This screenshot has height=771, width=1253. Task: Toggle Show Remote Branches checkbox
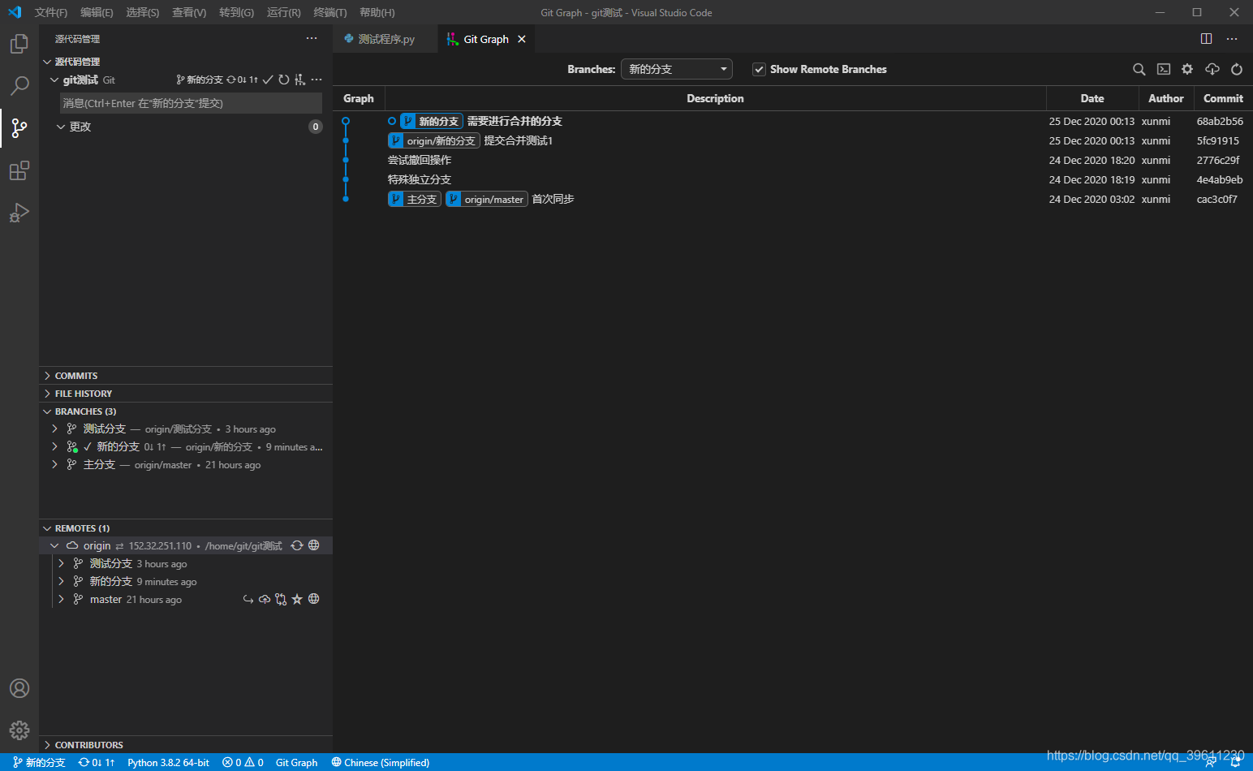point(759,70)
